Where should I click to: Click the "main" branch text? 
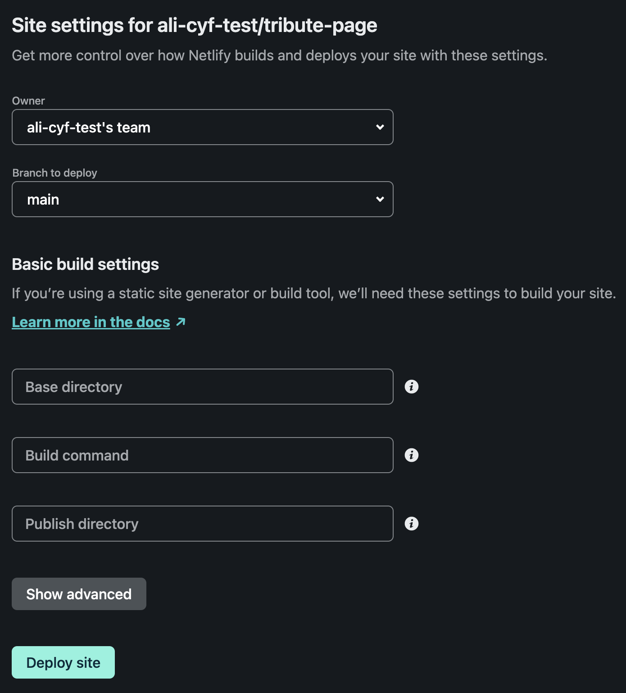[43, 199]
